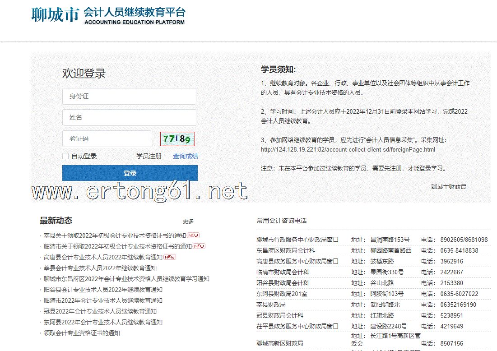Open 聊城市东昌府区2022年继续教育学习通知
Viewport: 497px width, 351px height.
[126, 279]
